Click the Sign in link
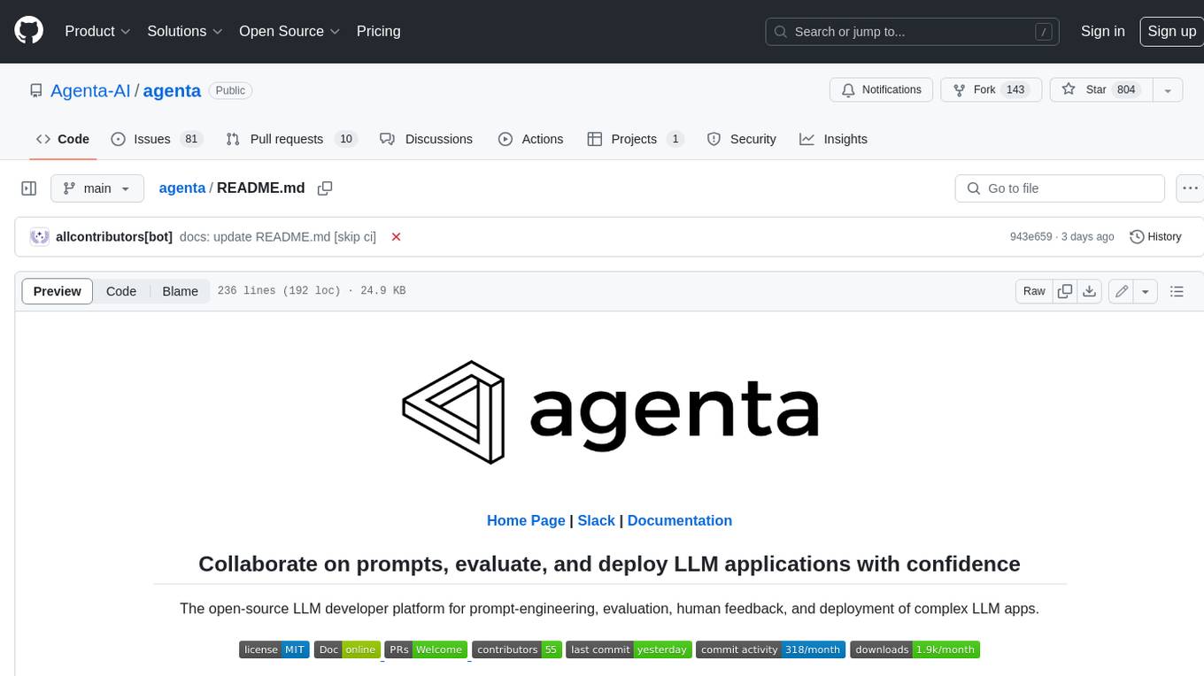Image resolution: width=1204 pixels, height=676 pixels. coord(1102,31)
